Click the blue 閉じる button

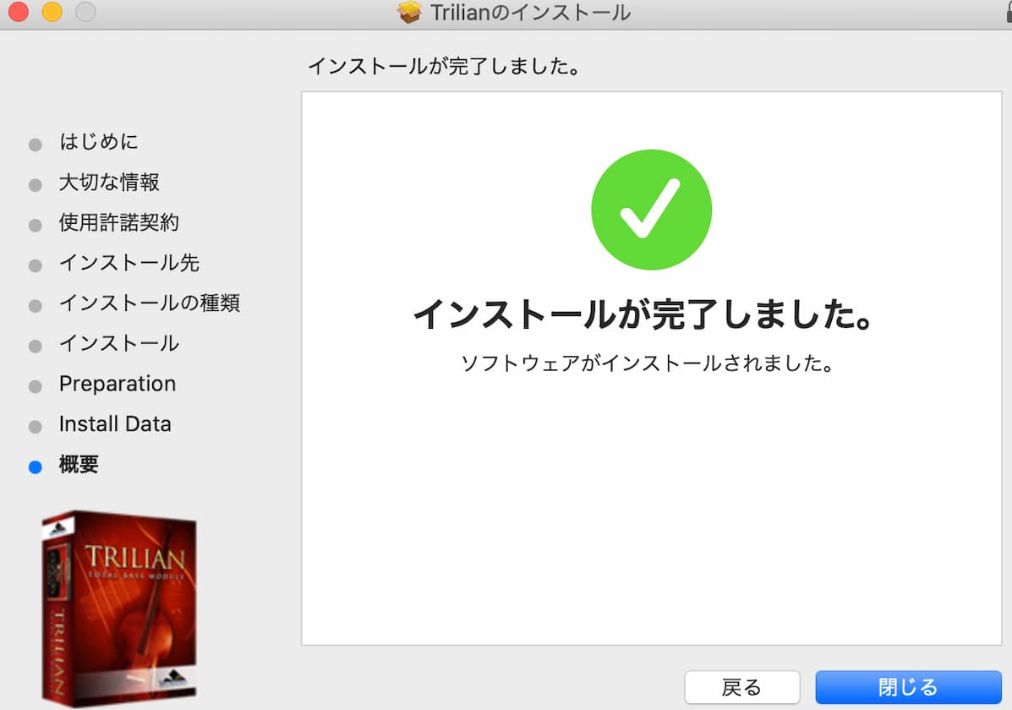click(x=908, y=687)
